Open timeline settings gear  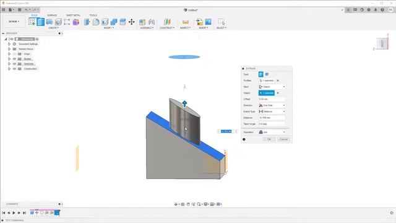(x=392, y=213)
